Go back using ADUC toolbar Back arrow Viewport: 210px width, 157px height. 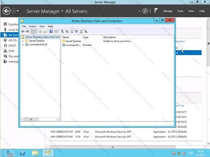(23, 32)
